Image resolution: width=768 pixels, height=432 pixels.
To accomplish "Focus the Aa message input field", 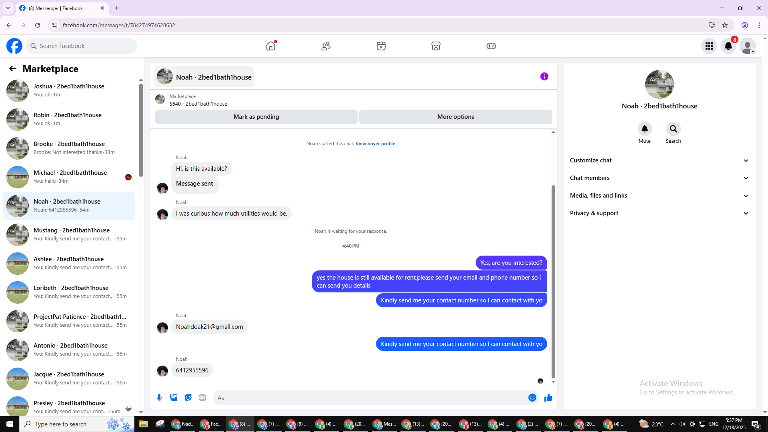I will [370, 398].
